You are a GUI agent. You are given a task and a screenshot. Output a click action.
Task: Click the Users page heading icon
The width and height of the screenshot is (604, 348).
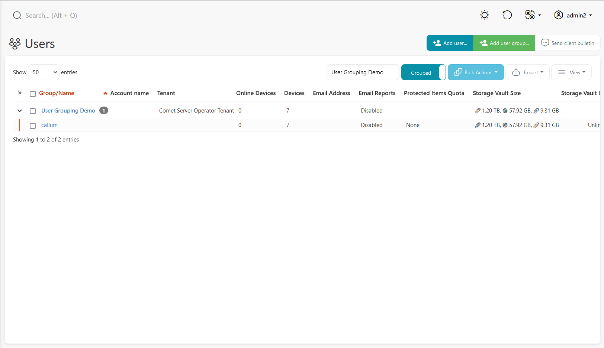click(15, 43)
